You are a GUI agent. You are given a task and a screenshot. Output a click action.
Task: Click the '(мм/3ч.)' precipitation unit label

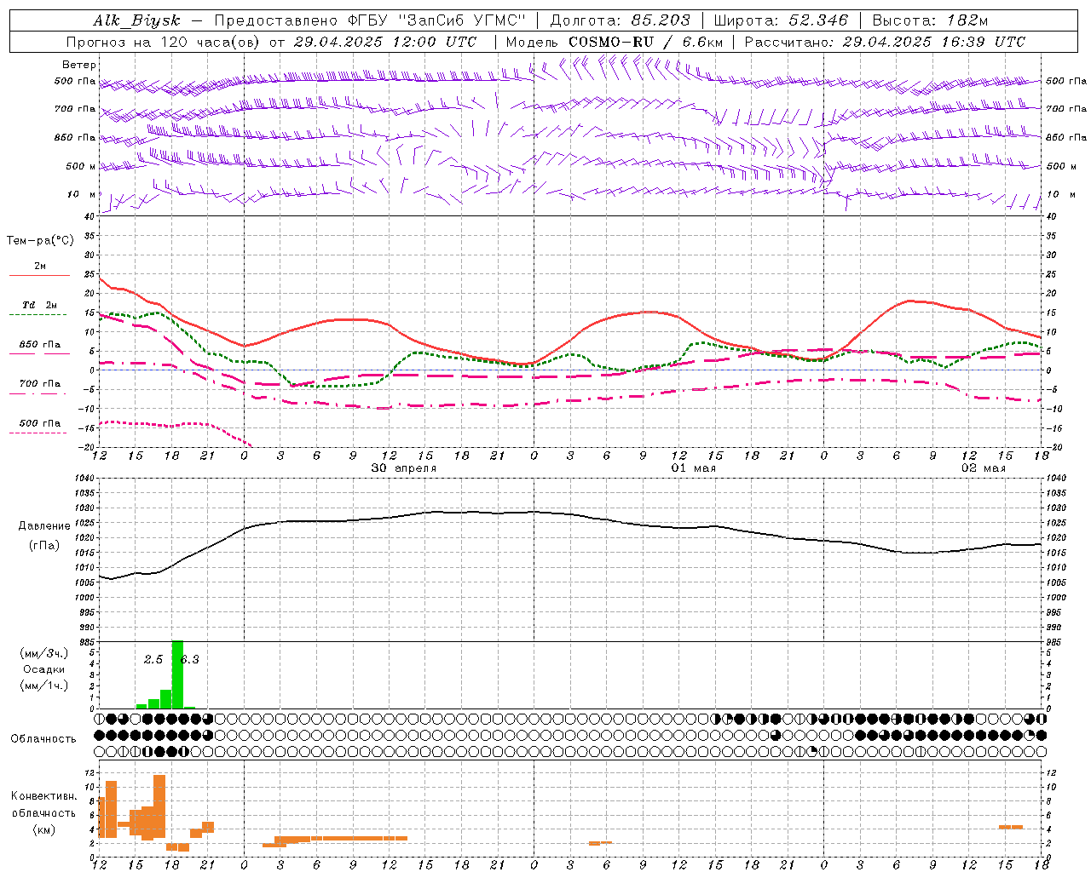44,653
